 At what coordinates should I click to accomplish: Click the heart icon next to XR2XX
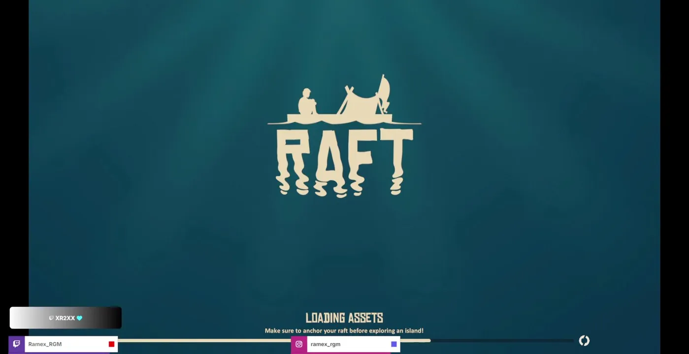tap(79, 318)
